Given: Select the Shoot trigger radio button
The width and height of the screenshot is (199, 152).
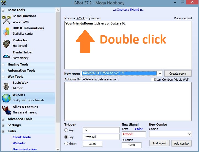Looking at the screenshot, I should [66, 144].
